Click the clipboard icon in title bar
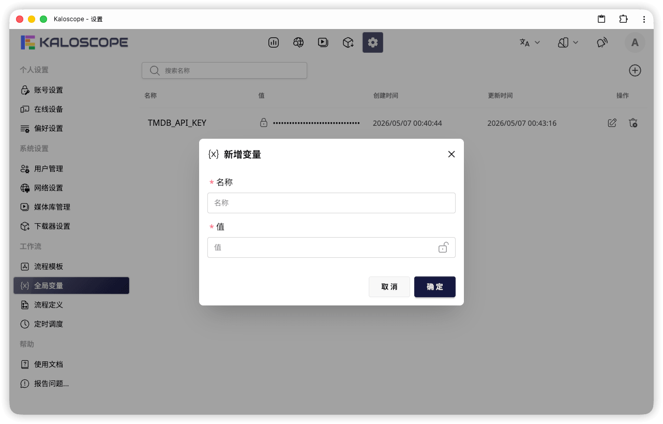663x424 pixels. click(x=601, y=19)
